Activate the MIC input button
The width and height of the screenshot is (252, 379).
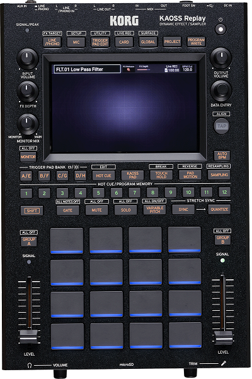coord(76,42)
